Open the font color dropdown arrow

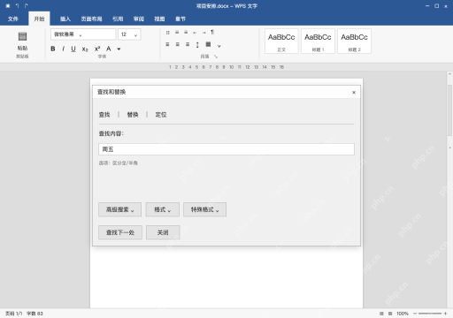point(119,49)
